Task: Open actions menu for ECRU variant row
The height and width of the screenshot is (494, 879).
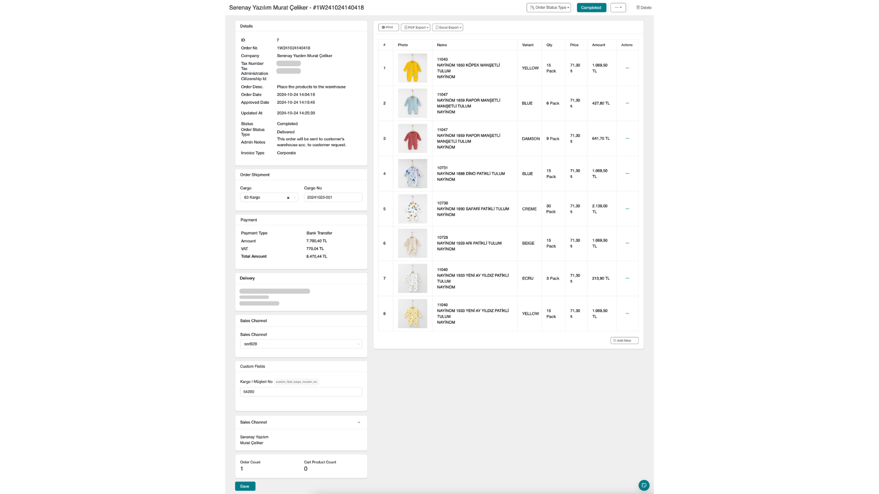Action: 627,279
